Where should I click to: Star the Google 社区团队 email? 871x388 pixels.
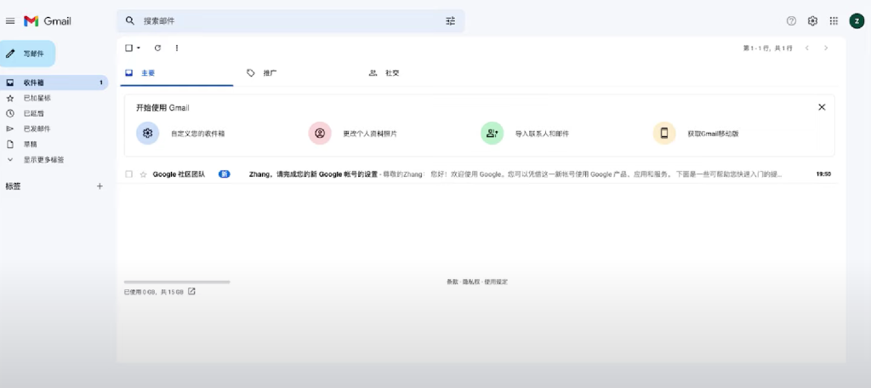tap(143, 174)
